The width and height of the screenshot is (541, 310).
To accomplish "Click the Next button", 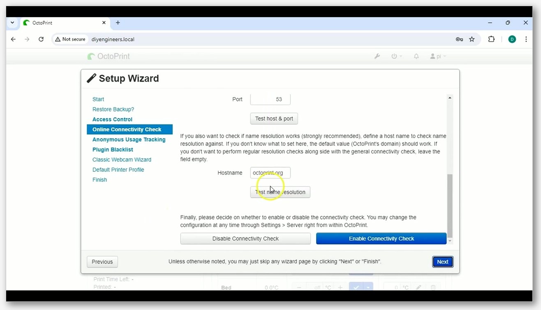I will point(443,262).
